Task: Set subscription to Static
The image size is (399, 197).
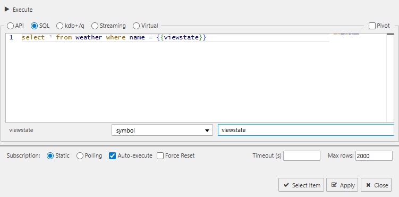Action: (x=50, y=155)
